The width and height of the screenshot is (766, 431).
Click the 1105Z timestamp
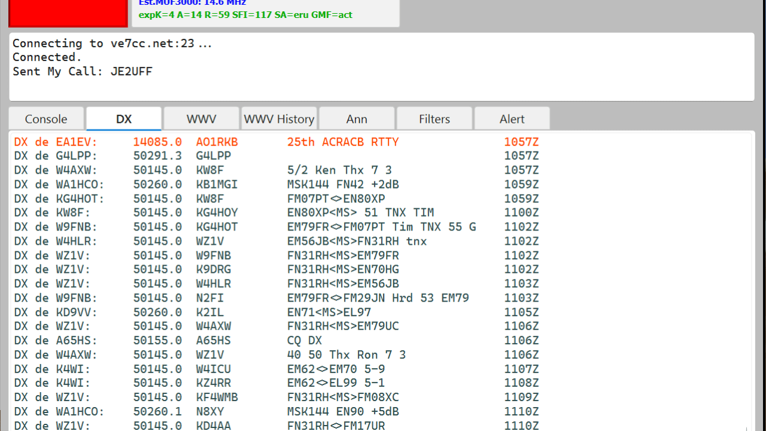521,312
